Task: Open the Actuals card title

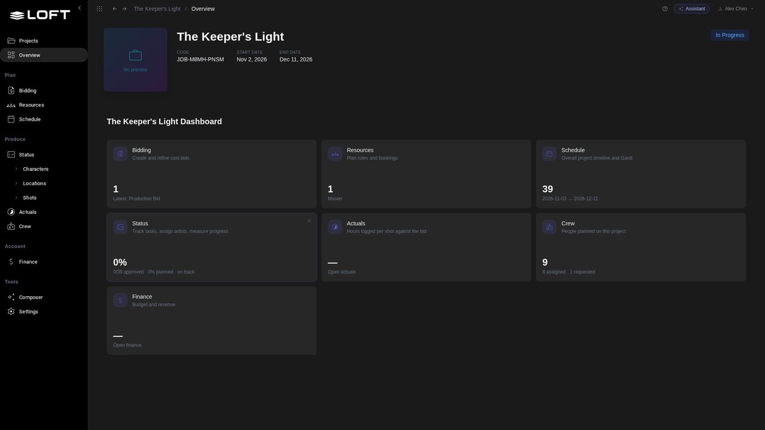Action: 356,223
